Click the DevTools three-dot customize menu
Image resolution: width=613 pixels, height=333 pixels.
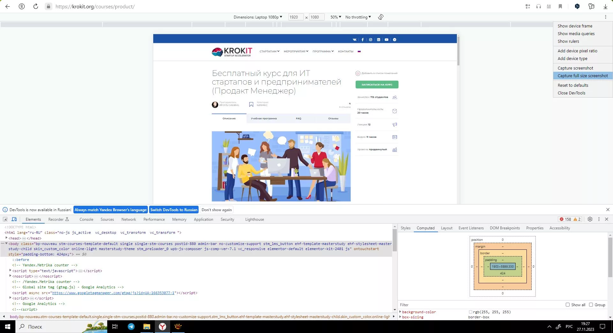tap(599, 219)
